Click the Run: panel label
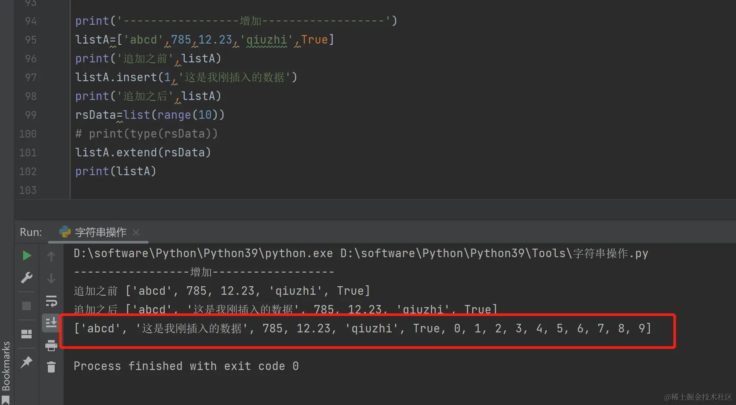This screenshot has width=736, height=405. pos(31,232)
